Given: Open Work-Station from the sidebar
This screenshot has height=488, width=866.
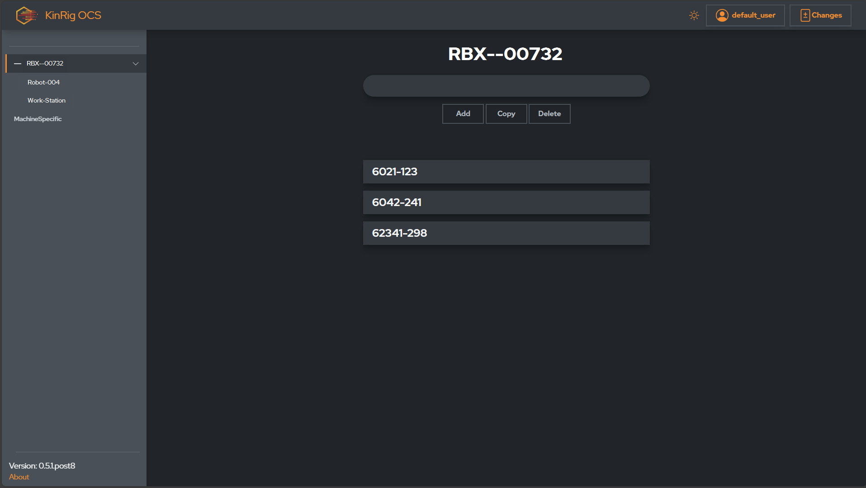Looking at the screenshot, I should pos(46,100).
